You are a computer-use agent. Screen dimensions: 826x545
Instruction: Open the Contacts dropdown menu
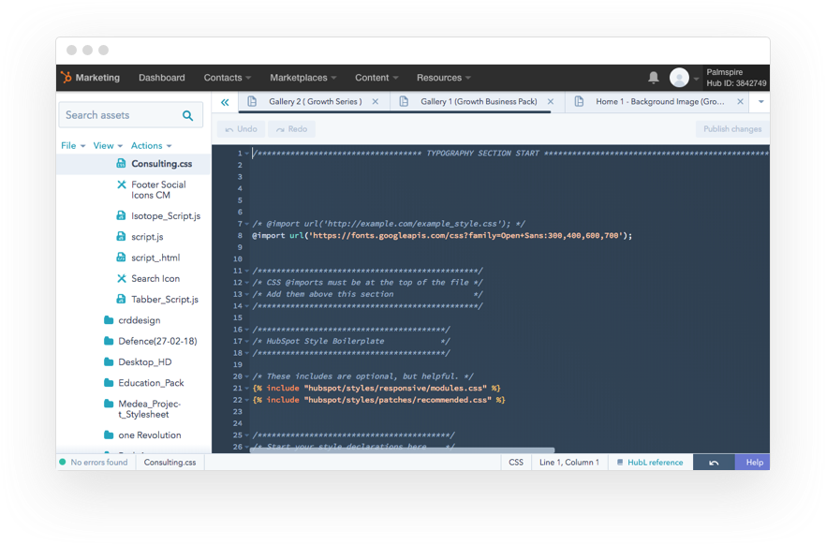tap(228, 78)
